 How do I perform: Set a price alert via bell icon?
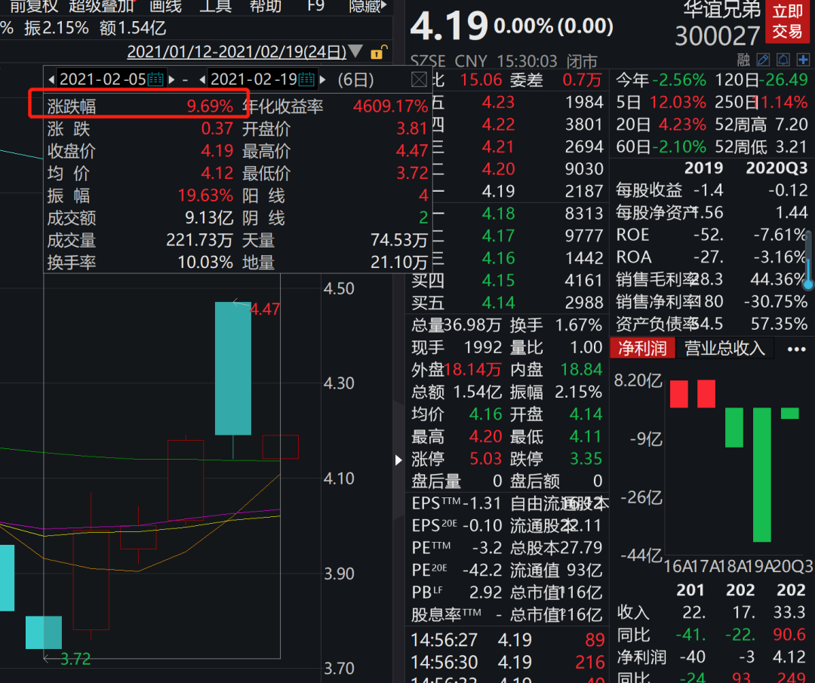click(x=782, y=60)
